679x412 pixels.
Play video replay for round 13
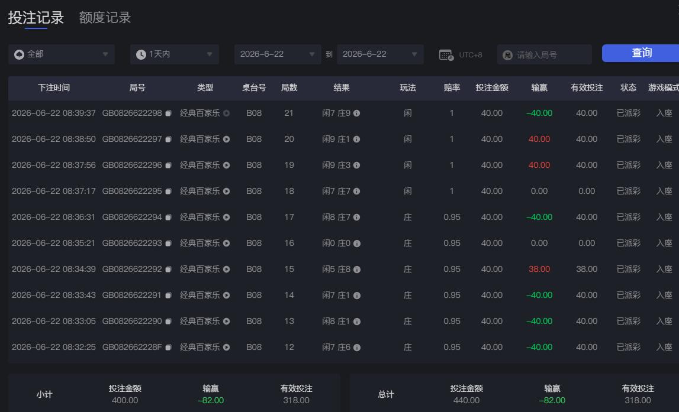coord(227,321)
